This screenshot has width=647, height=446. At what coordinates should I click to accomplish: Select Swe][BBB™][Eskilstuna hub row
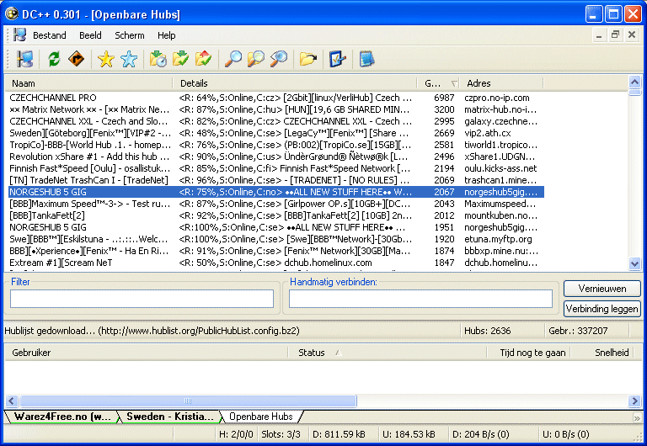pyautogui.click(x=275, y=239)
